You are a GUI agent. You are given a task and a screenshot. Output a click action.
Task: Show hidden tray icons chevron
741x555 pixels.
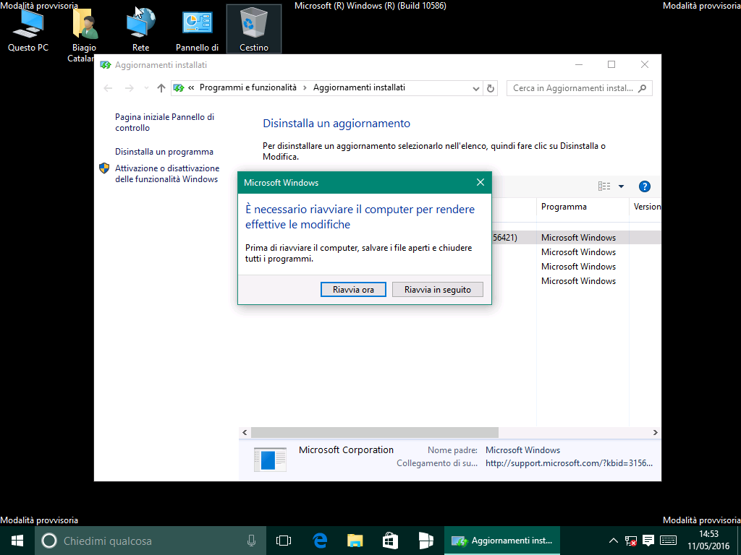point(614,541)
